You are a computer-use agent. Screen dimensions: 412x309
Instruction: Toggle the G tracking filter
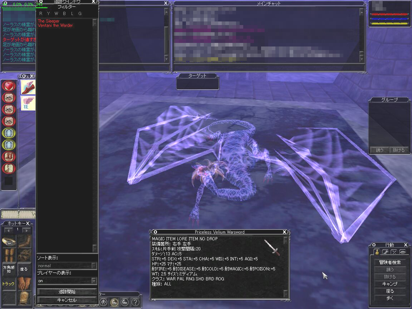pos(80,13)
